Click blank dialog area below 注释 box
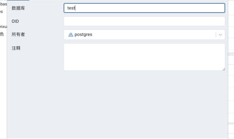Viewport: 234px width, 139px height. point(118,104)
